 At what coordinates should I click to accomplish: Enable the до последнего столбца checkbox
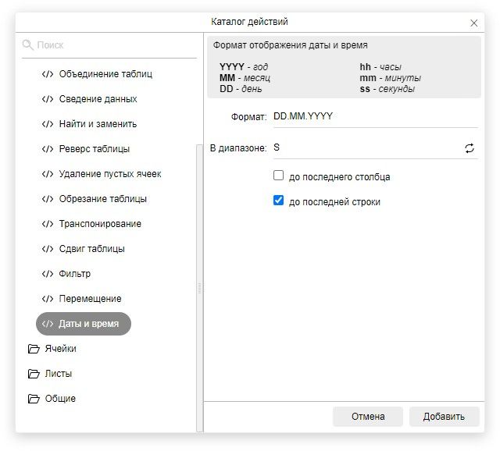pos(278,176)
